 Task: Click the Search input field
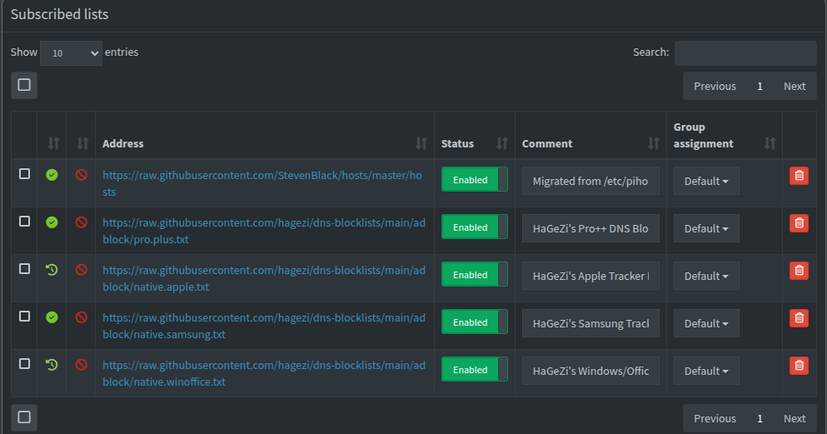(745, 52)
